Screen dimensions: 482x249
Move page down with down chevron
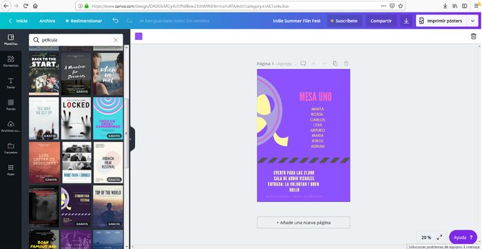tap(324, 63)
